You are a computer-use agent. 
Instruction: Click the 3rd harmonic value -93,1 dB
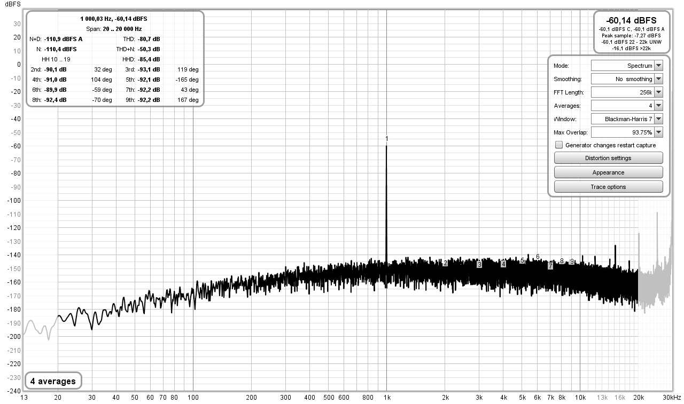tap(149, 69)
